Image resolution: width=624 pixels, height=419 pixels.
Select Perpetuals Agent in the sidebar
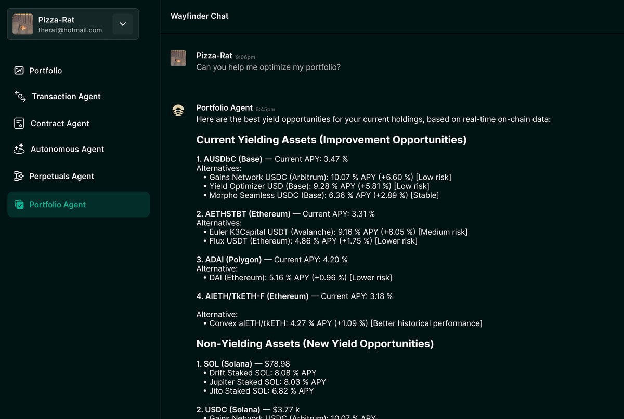[x=61, y=177]
